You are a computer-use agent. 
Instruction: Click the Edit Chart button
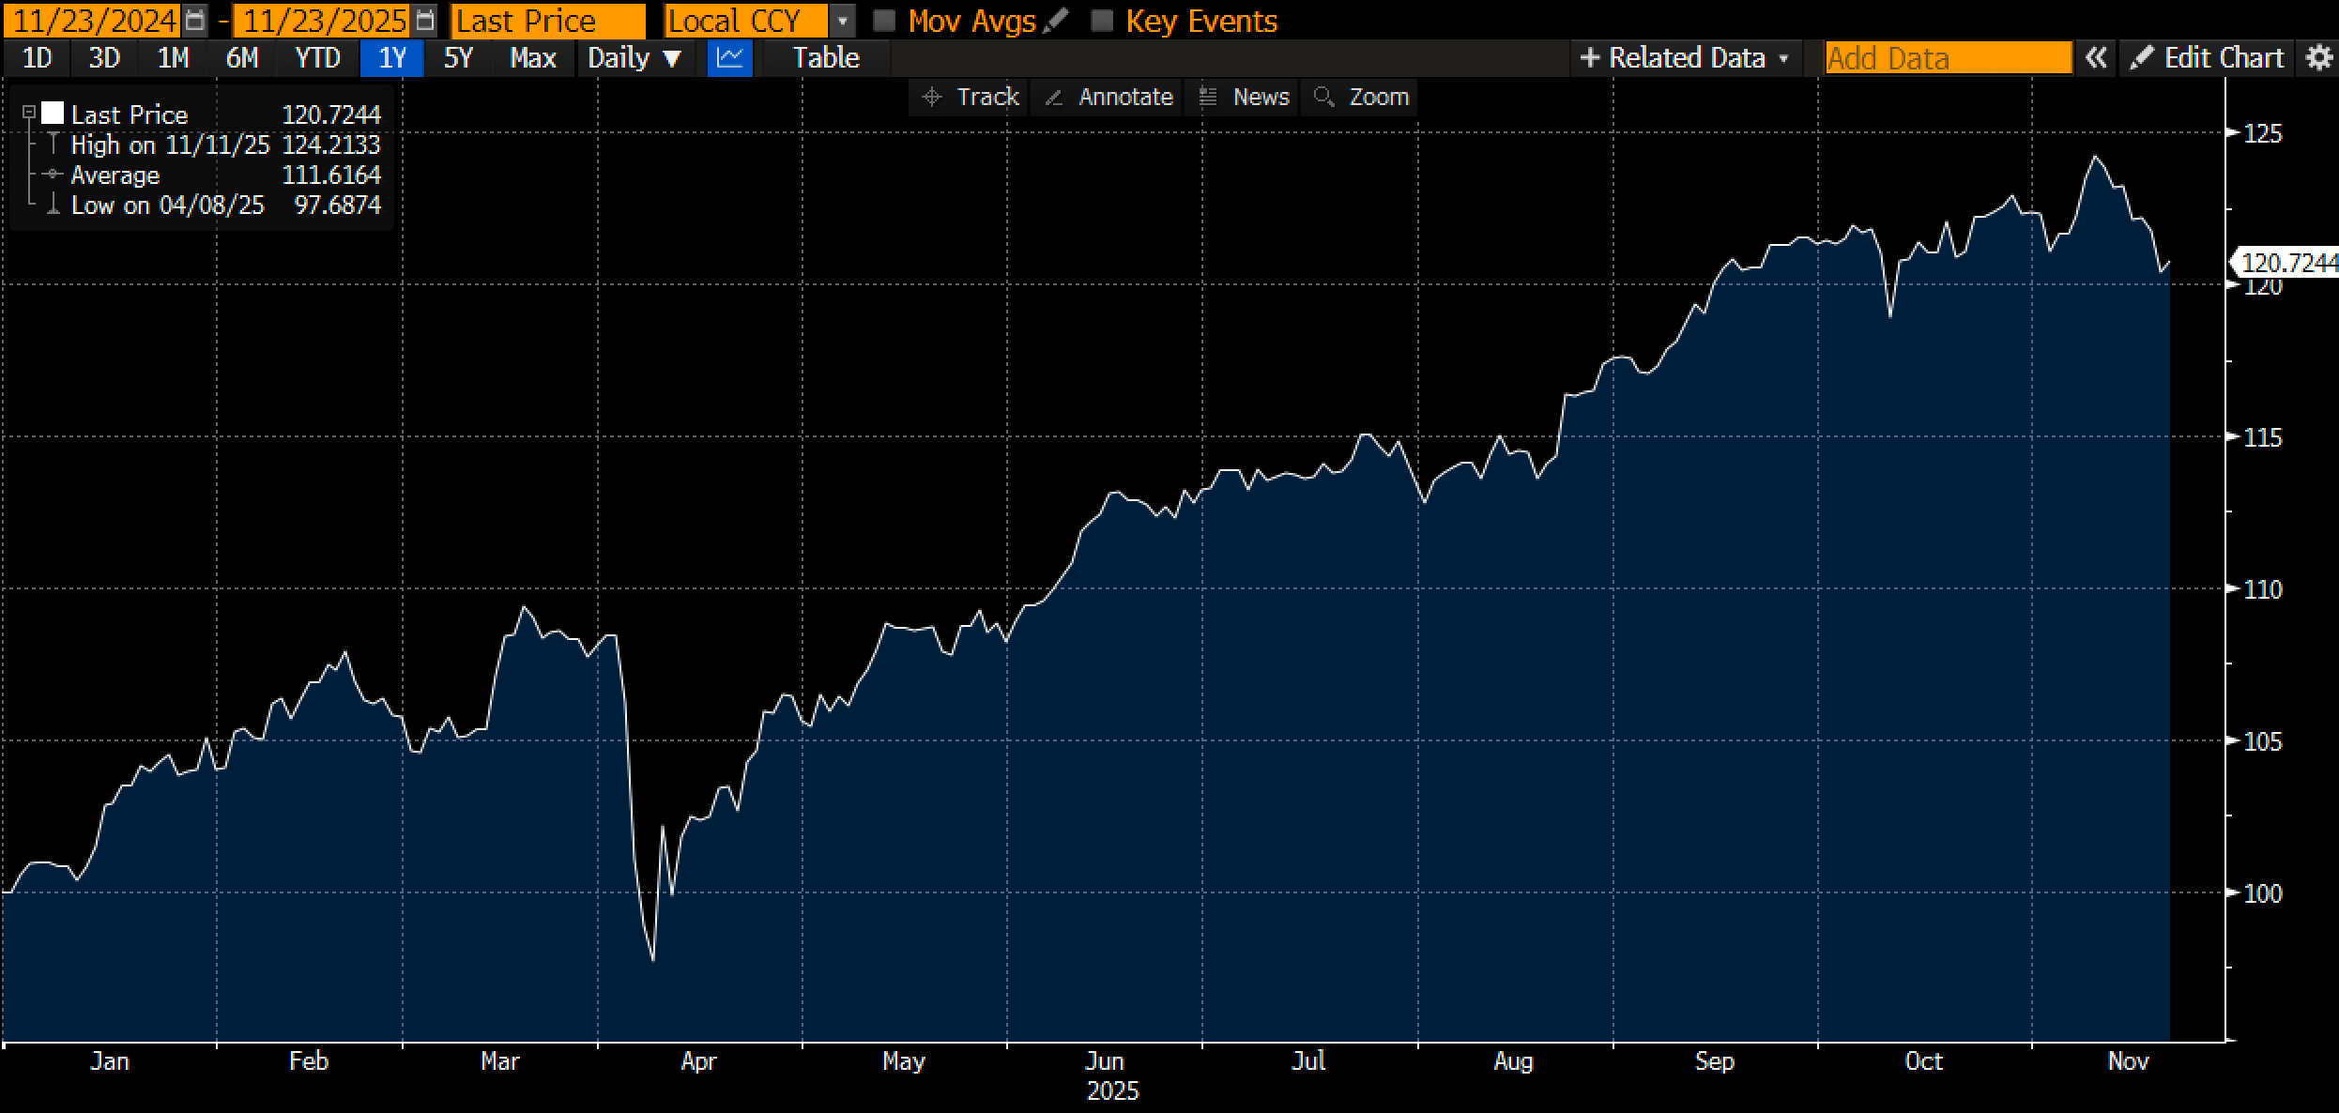point(2207,58)
